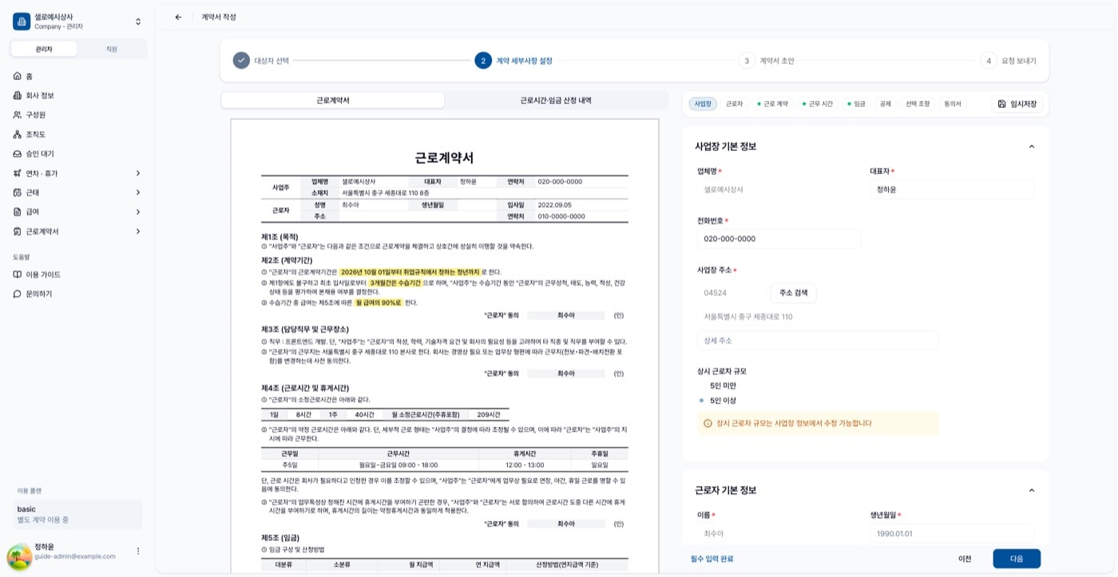Click into the 대표자 name field
Screen dimensions: 1118x577
(x=952, y=189)
